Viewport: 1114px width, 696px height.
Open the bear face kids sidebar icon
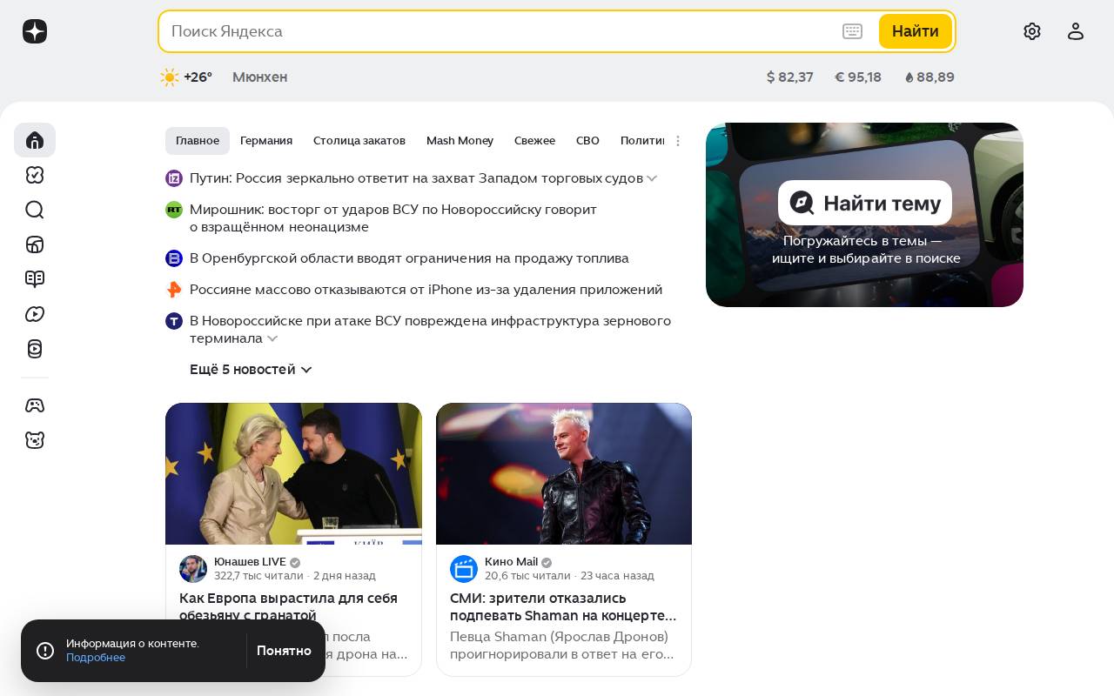(35, 440)
